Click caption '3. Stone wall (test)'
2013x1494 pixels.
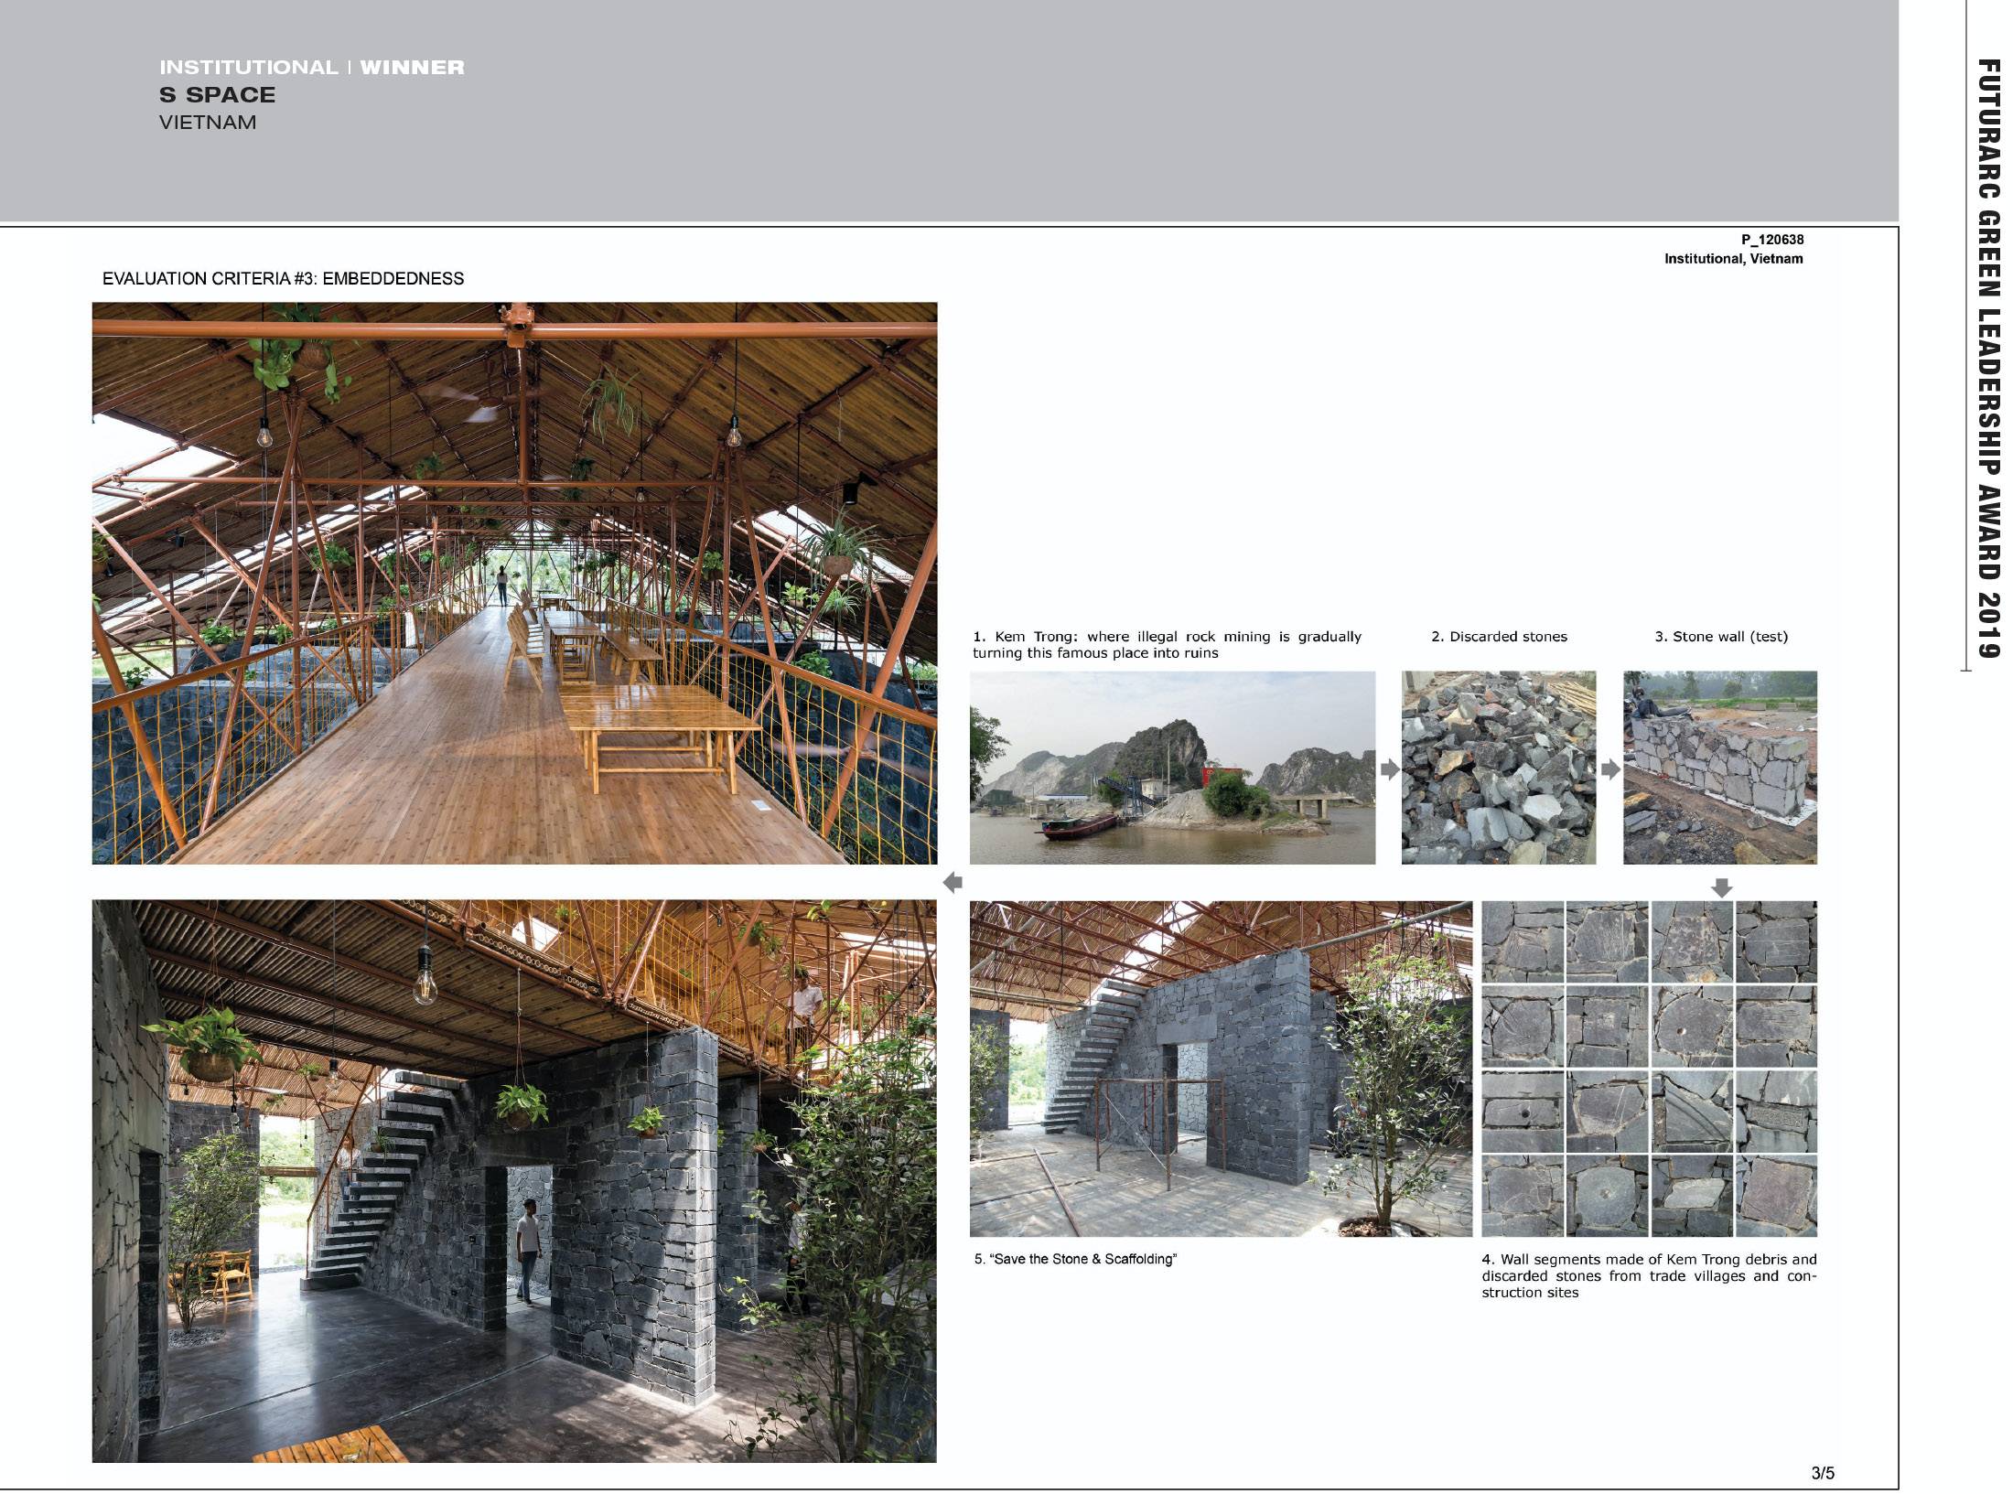tap(1721, 637)
